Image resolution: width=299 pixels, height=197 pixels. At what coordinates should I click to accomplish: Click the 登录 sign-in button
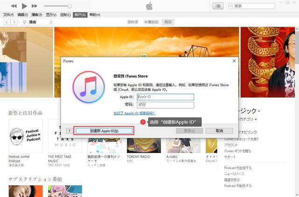pyautogui.click(x=189, y=131)
